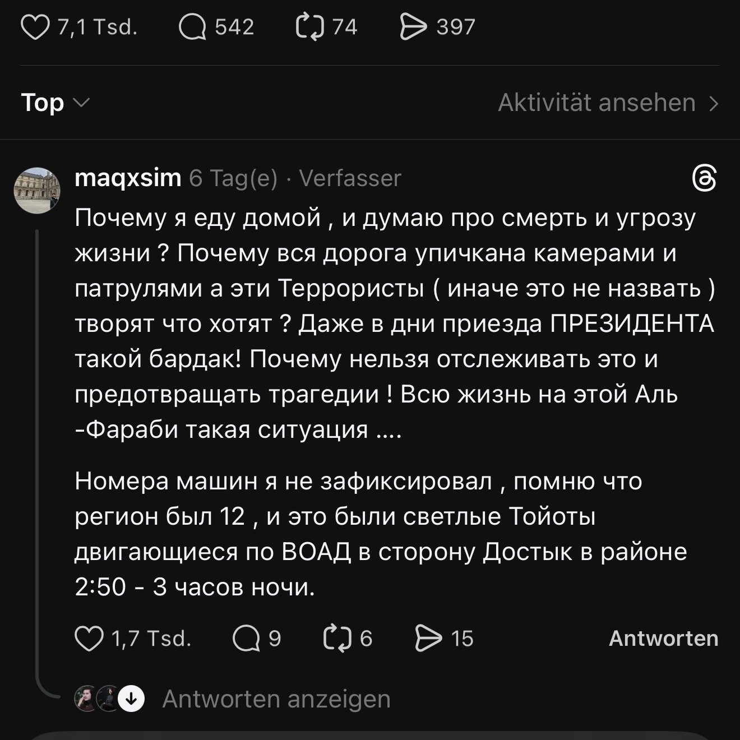Tap the down-arrow replies indicator icon
740x740 pixels.
(132, 699)
